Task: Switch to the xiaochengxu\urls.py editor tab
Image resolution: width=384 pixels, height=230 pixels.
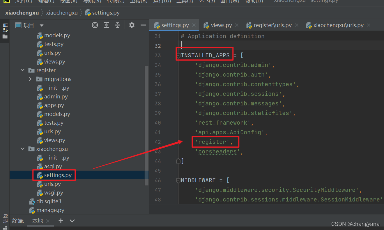Action: 338,25
